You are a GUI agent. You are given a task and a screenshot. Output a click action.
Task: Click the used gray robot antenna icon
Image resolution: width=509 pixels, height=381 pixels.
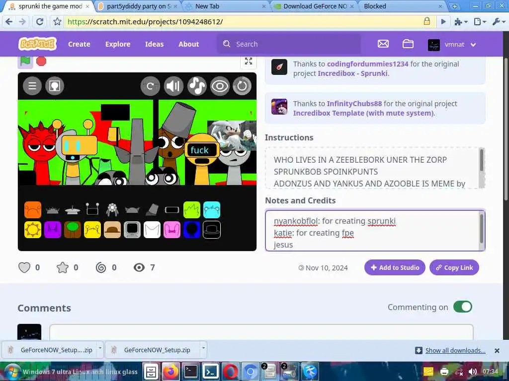[x=92, y=209]
